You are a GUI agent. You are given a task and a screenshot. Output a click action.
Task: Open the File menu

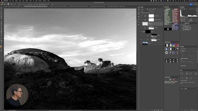click(10, 1)
